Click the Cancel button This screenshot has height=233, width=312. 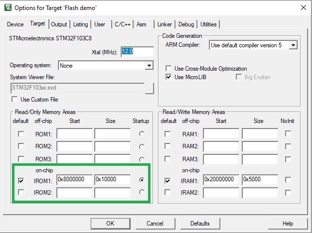coord(156,224)
